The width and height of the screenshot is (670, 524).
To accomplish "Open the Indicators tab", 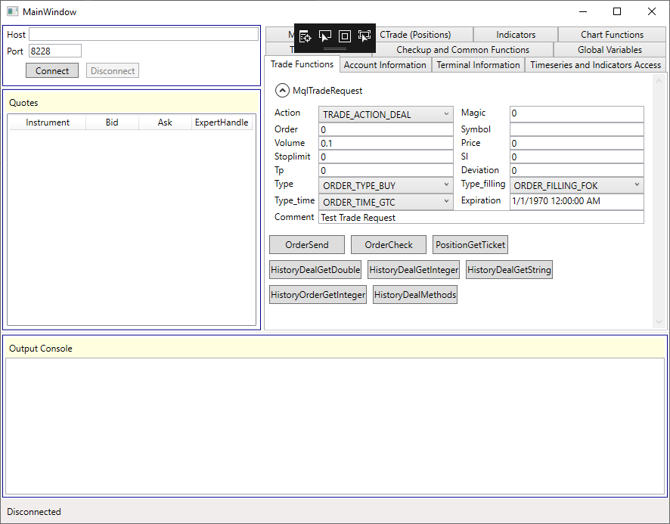I will tap(516, 35).
